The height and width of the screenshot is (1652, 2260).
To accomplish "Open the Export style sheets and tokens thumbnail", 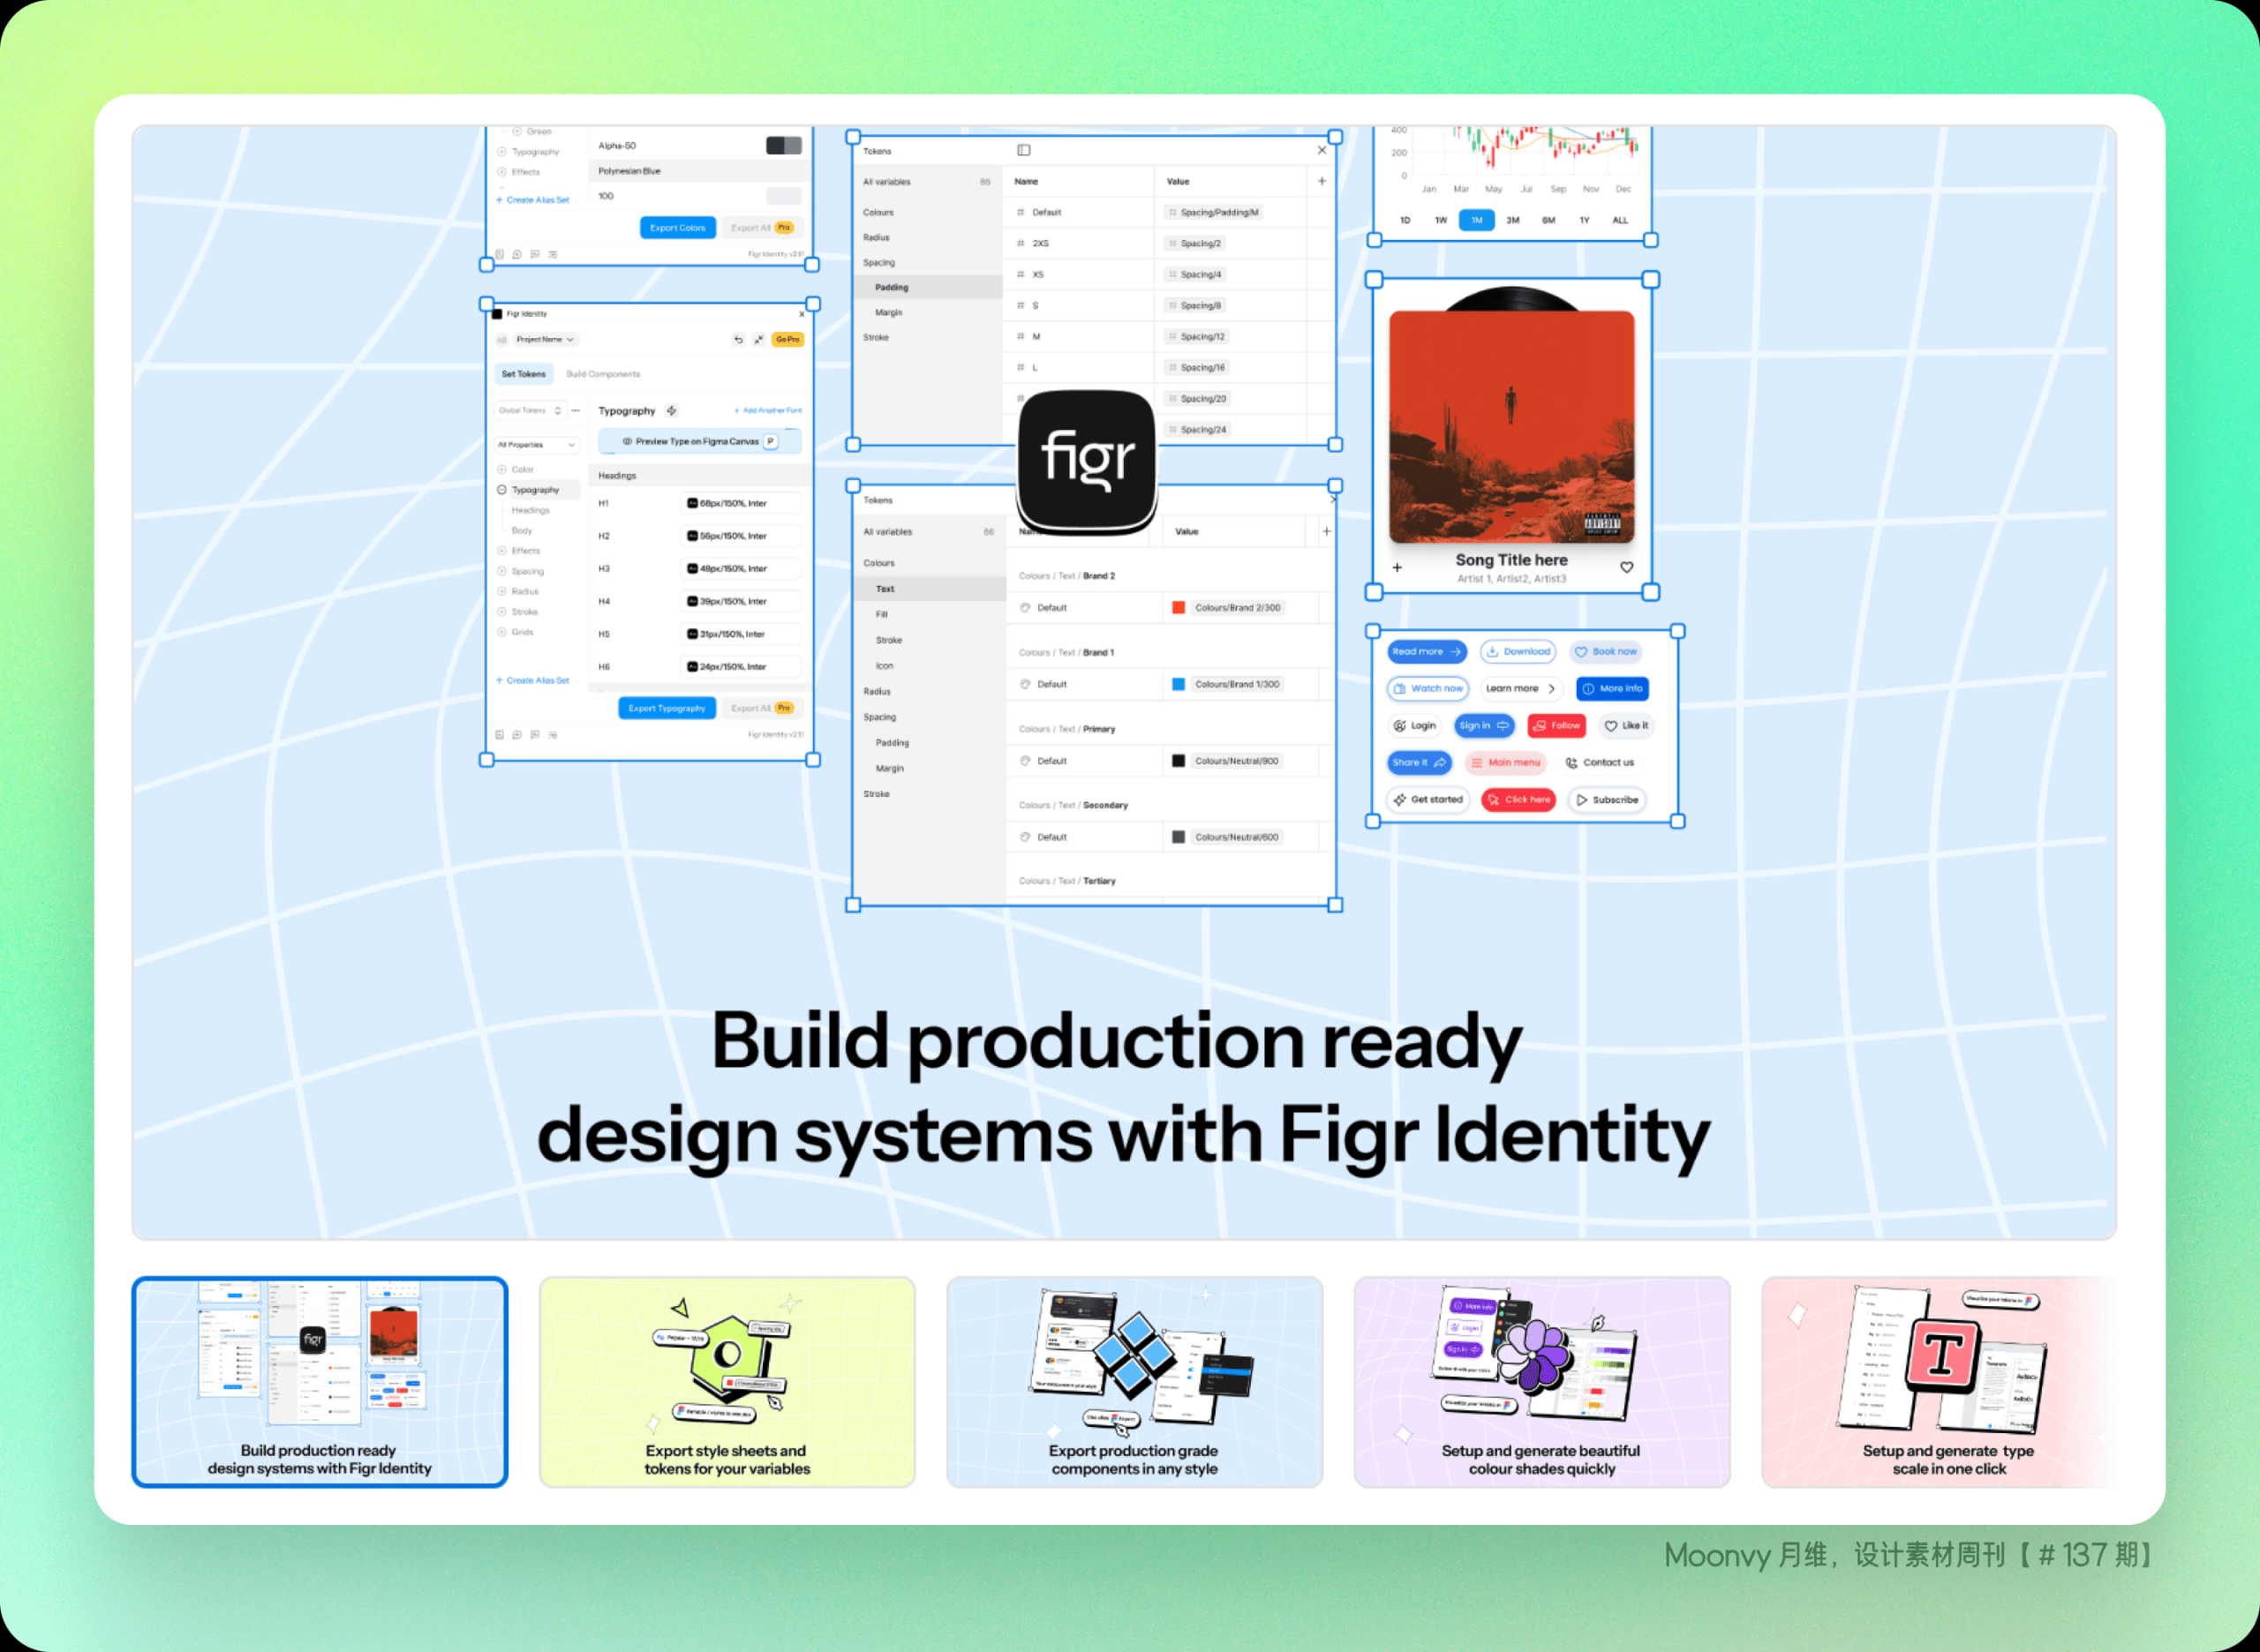I will point(727,1382).
